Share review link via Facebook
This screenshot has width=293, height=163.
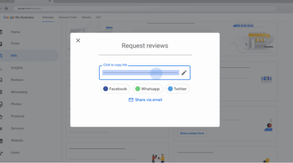[115, 89]
